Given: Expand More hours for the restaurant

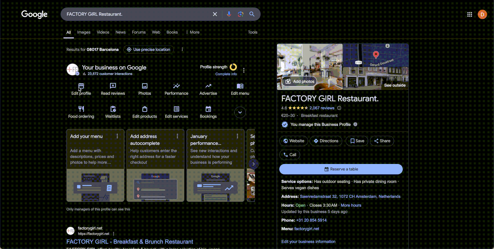Looking at the screenshot, I should [351, 205].
